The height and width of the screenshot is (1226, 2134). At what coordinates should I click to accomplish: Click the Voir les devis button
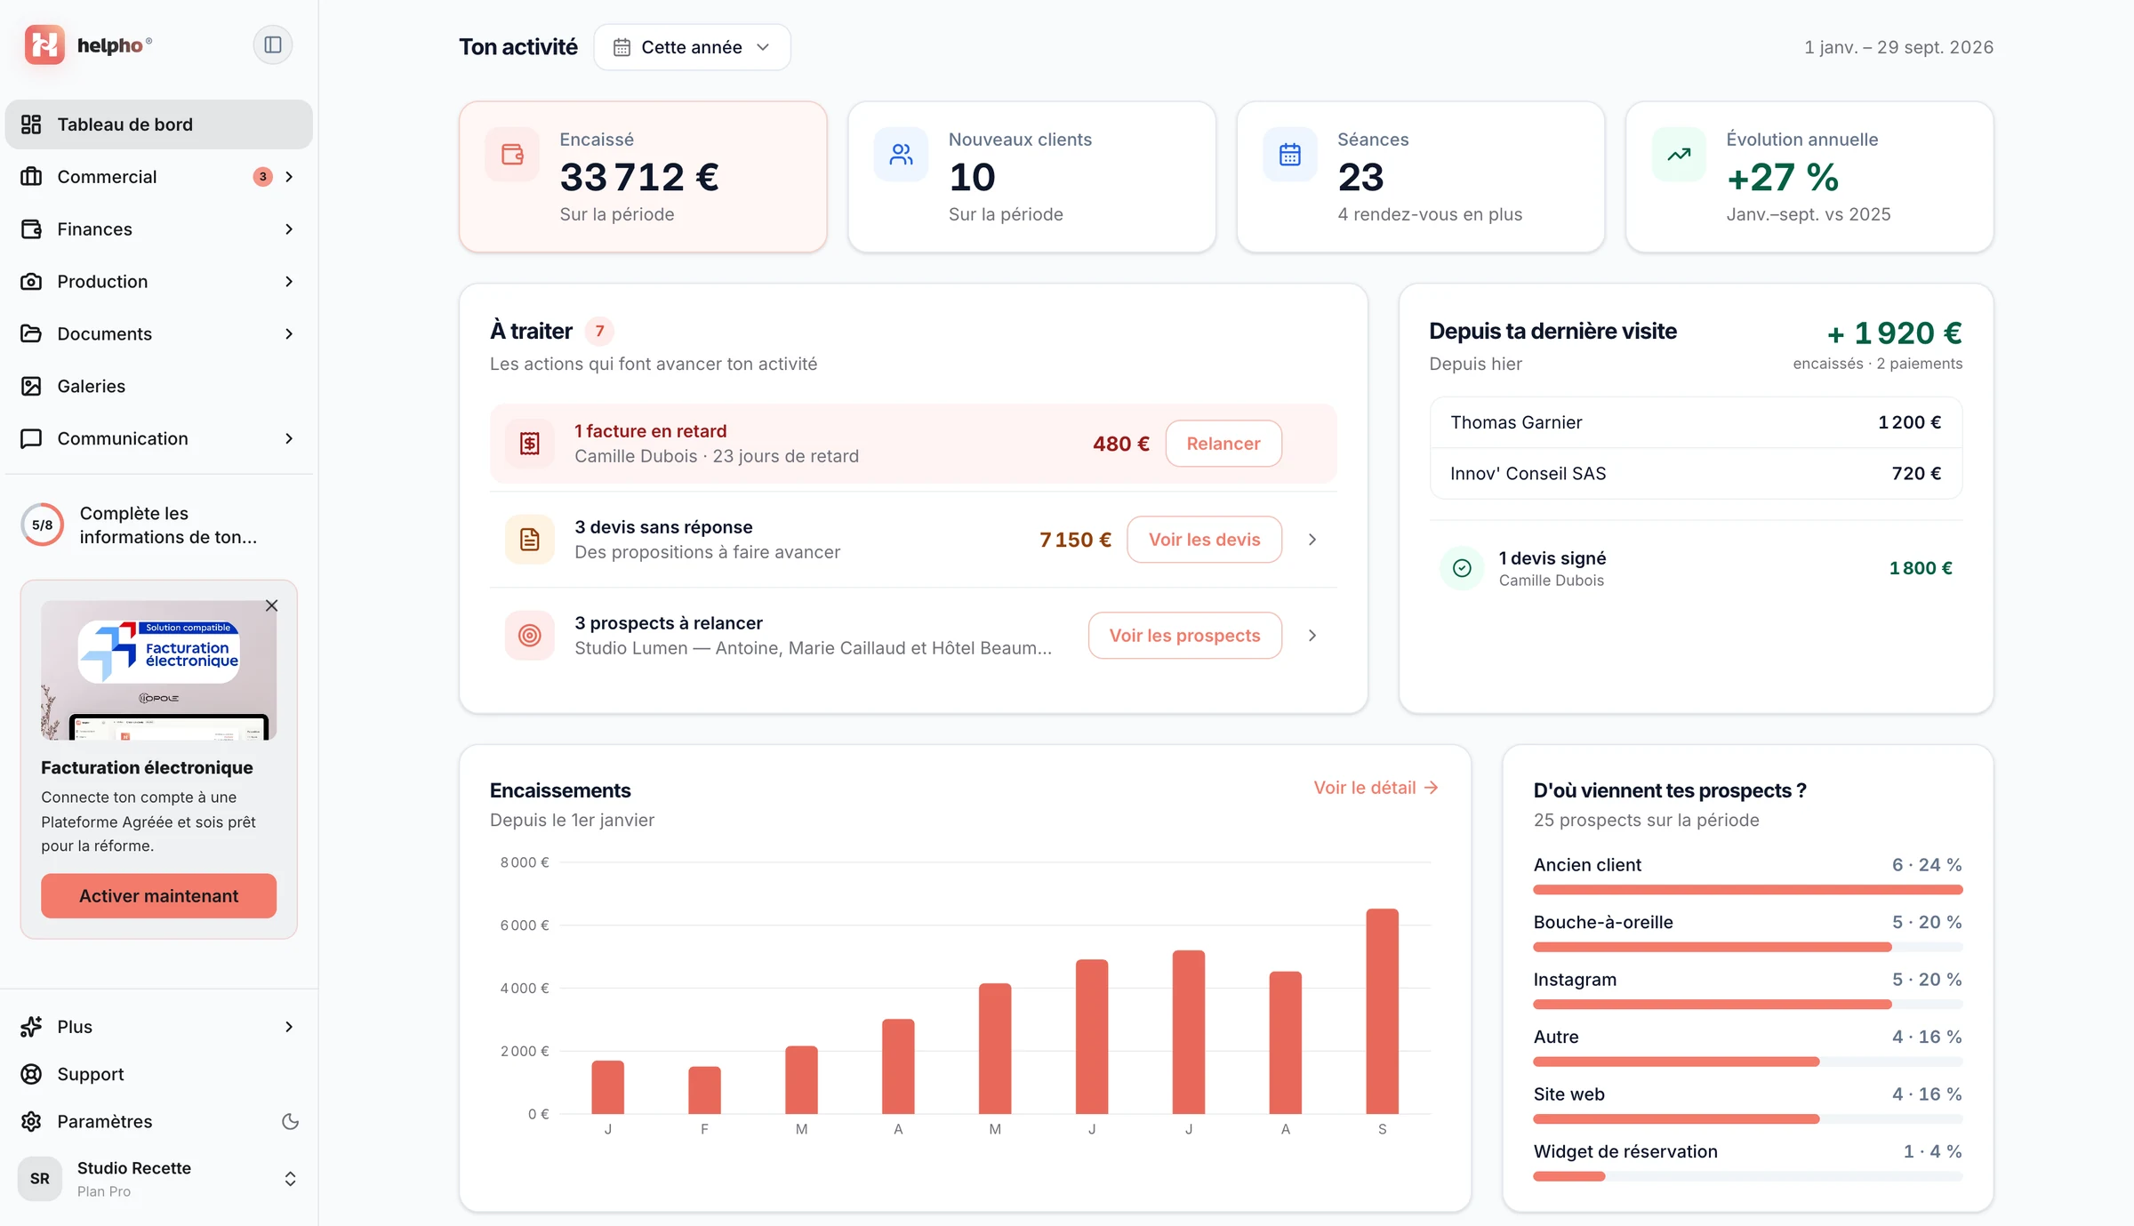1204,540
